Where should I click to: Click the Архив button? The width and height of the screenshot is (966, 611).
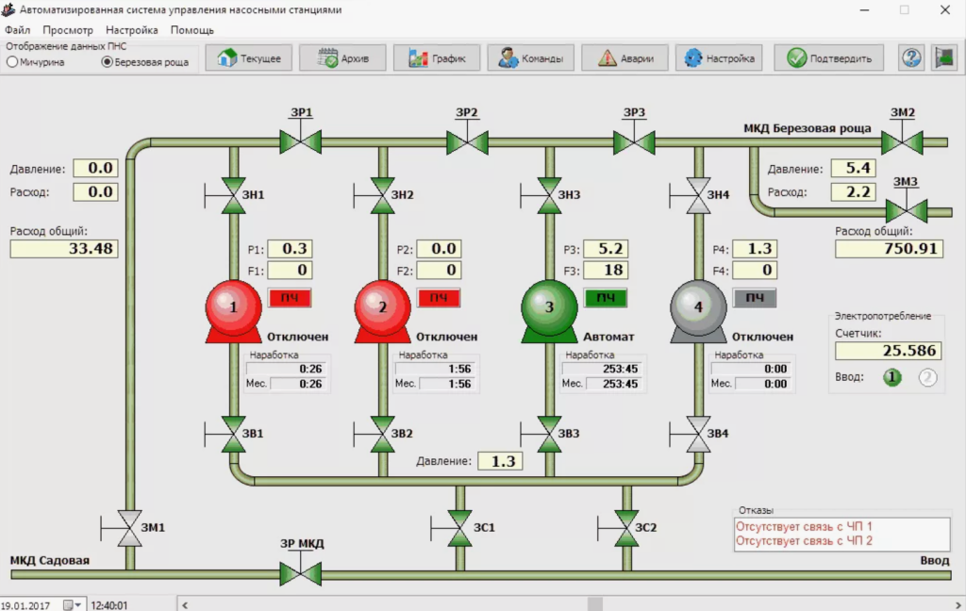click(x=341, y=58)
